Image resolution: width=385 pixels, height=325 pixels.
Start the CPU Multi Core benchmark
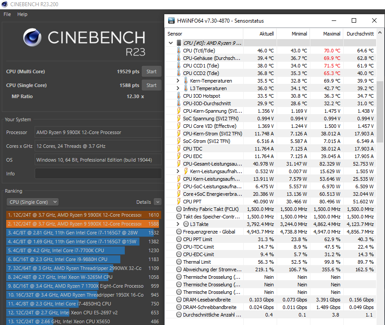[x=151, y=71]
